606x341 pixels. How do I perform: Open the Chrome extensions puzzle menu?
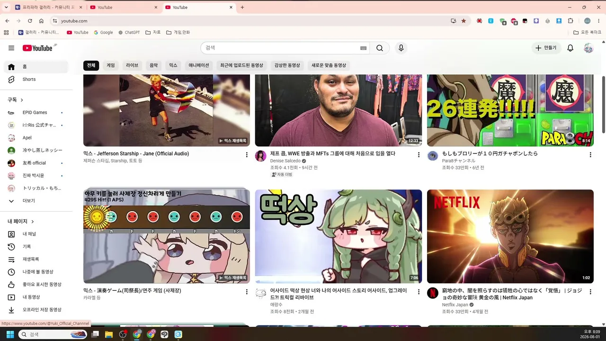click(x=570, y=21)
